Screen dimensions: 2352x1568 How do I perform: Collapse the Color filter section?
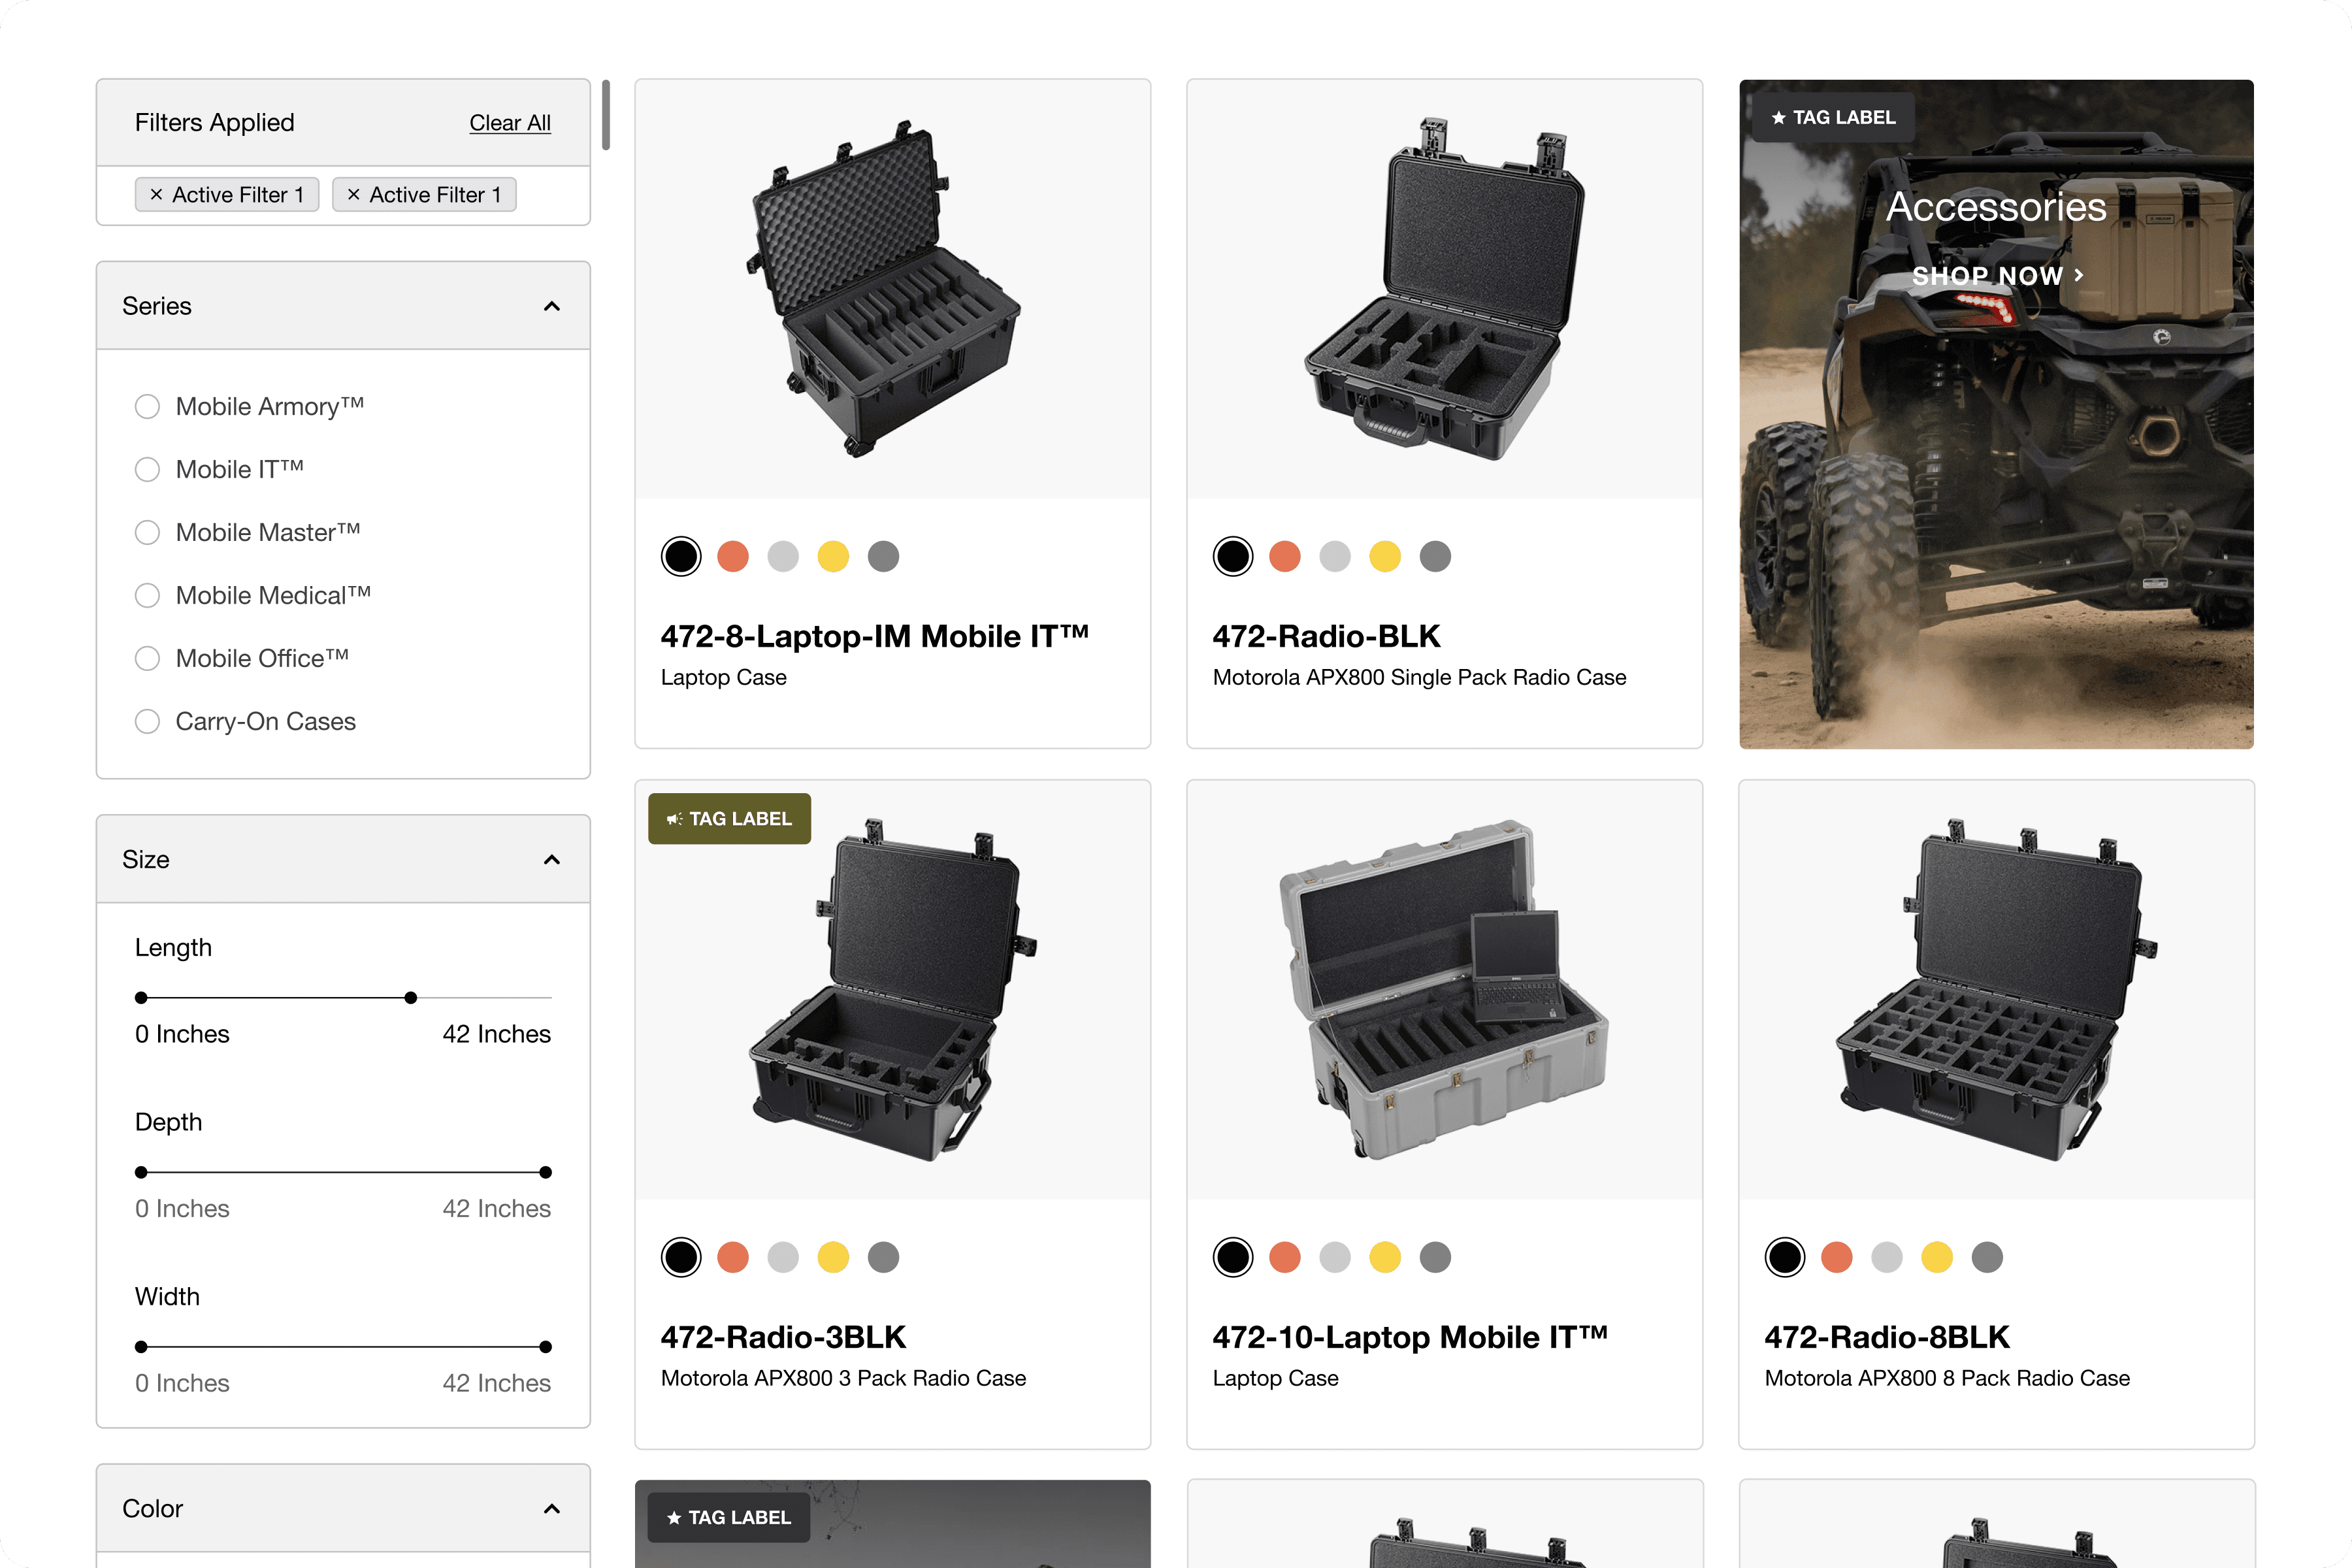[551, 1509]
